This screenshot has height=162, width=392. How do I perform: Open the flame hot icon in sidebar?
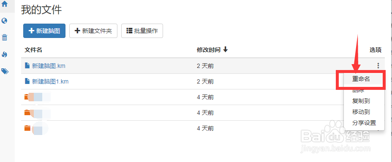click(x=4, y=54)
